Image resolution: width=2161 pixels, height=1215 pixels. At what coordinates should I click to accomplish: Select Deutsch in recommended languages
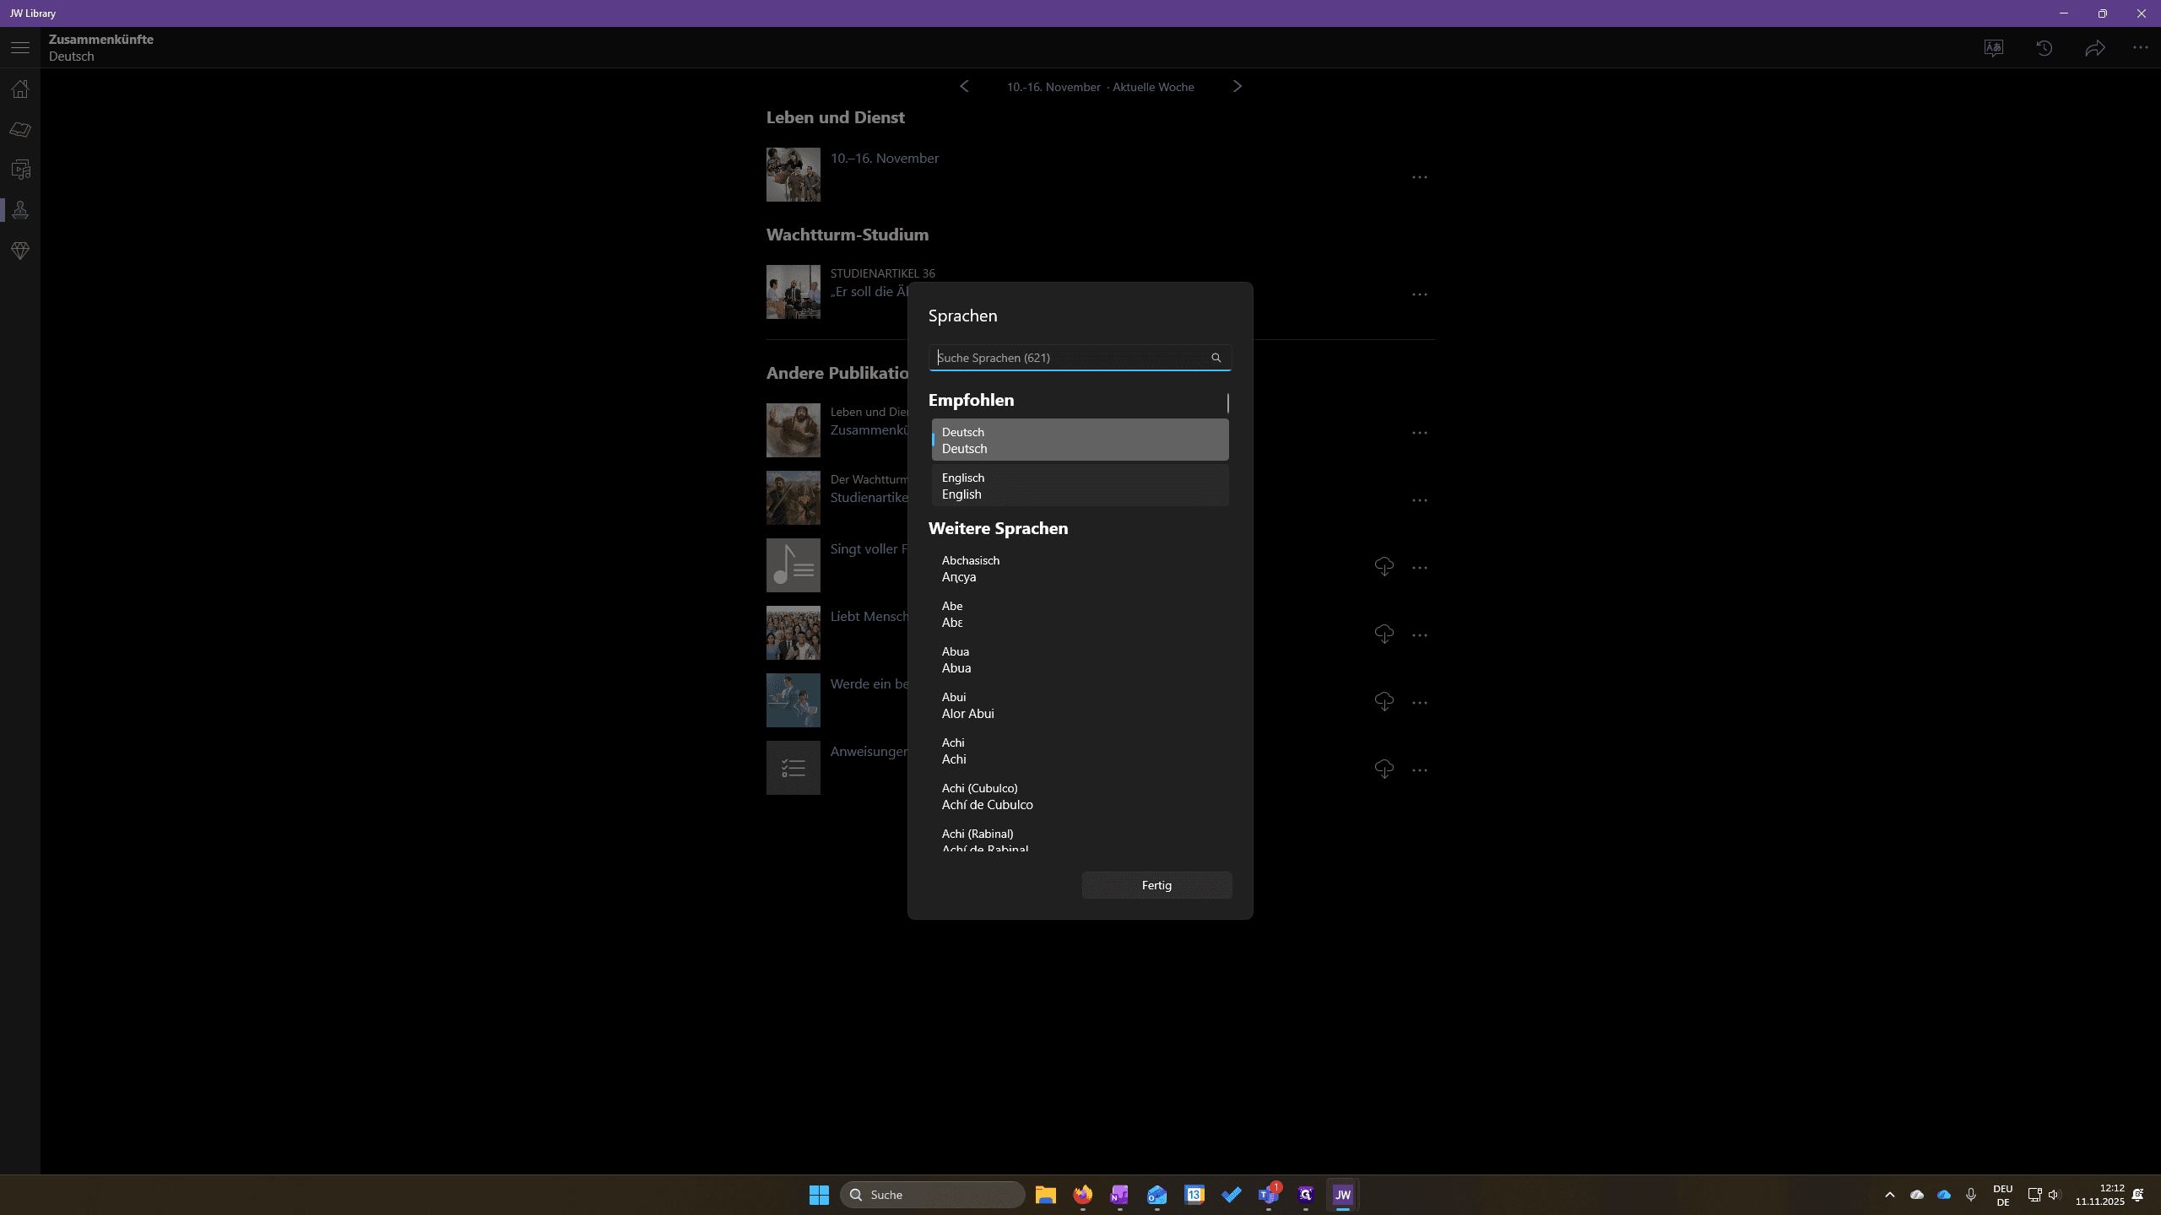(x=1080, y=440)
